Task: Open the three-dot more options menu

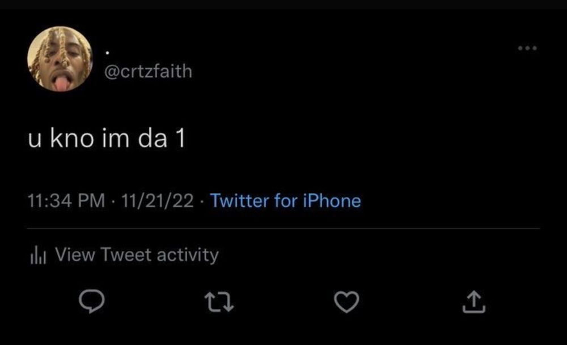Action: (527, 48)
